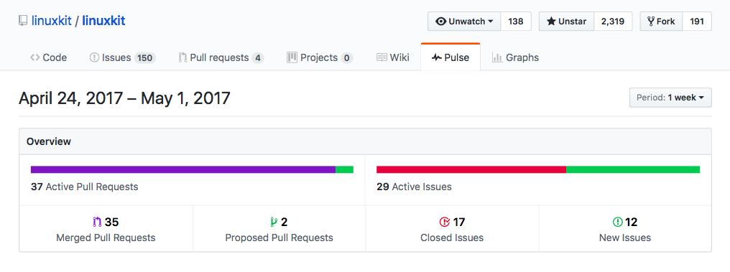Click the purple merged pull request icon
This screenshot has width=730, height=272.
[x=97, y=222]
